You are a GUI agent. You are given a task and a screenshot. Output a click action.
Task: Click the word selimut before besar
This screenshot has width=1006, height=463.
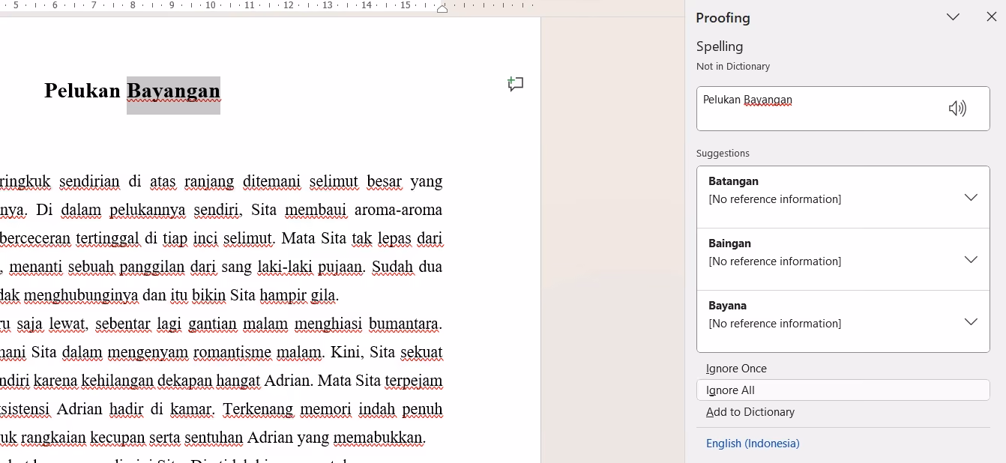point(334,181)
